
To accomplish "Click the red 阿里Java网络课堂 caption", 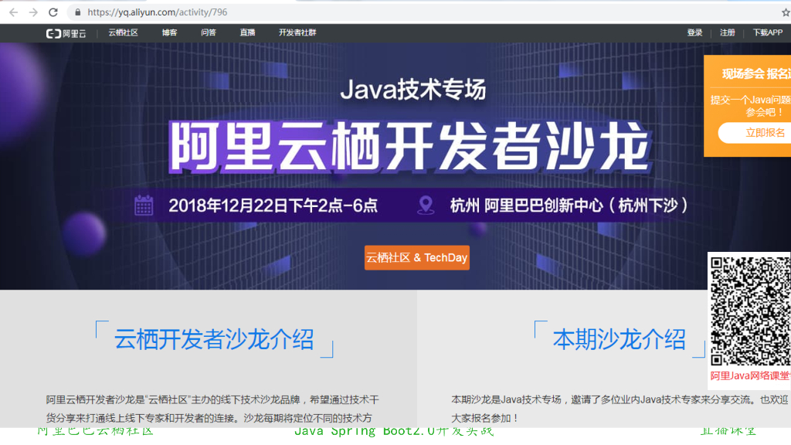I will 751,376.
